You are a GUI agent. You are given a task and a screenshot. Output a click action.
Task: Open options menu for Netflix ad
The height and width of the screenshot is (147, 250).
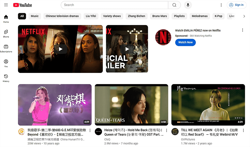pos(242,30)
